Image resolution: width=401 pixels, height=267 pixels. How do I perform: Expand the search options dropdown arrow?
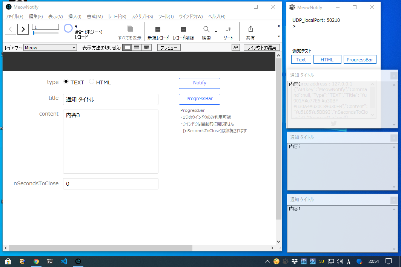(x=216, y=32)
